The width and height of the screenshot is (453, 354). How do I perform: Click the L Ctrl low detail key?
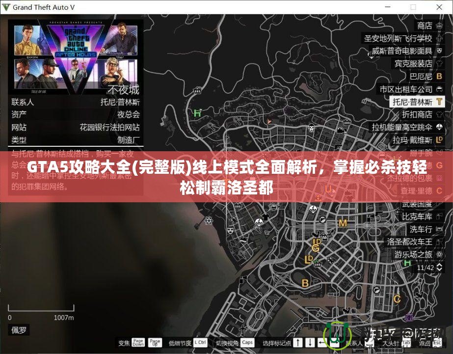coord(200,342)
